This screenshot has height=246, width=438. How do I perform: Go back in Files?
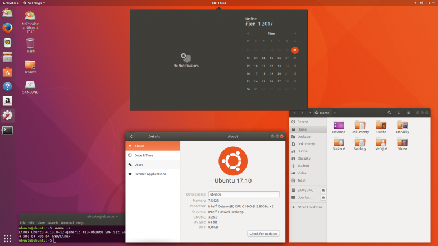tap(294, 113)
